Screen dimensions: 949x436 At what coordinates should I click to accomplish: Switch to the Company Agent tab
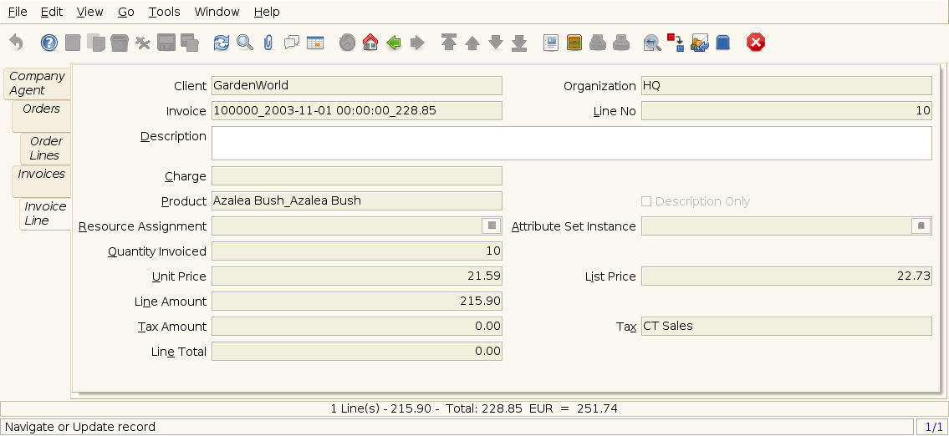coord(37,83)
